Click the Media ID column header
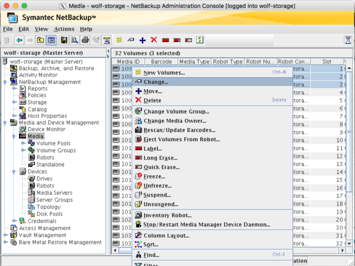355x266 pixels. click(128, 62)
